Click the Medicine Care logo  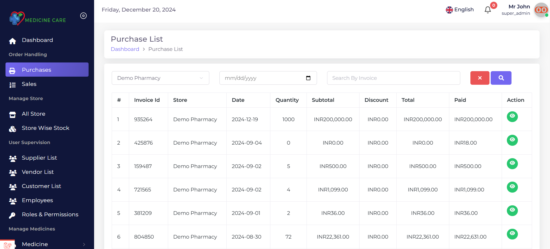point(38,19)
